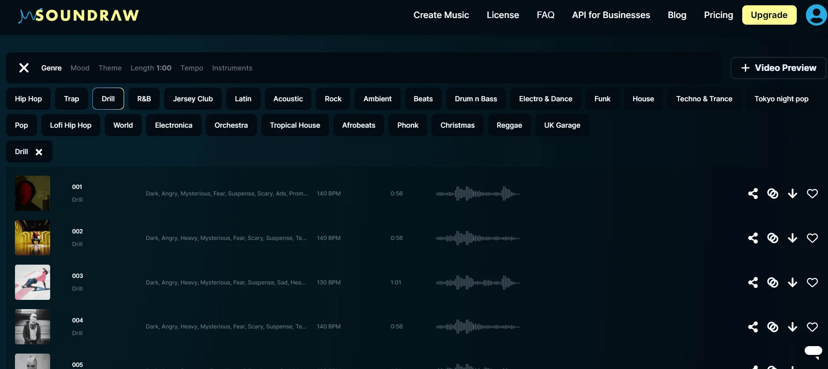Seek in the track 003 waveform
The height and width of the screenshot is (369, 828).
(478, 282)
